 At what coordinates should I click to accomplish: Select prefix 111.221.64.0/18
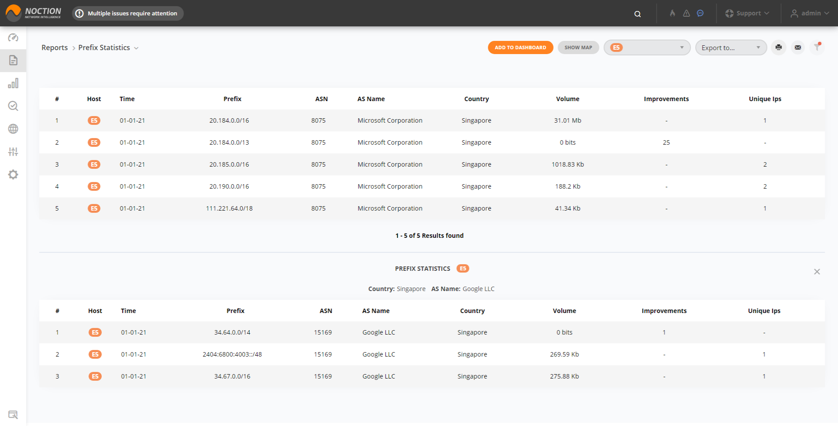[x=229, y=208]
